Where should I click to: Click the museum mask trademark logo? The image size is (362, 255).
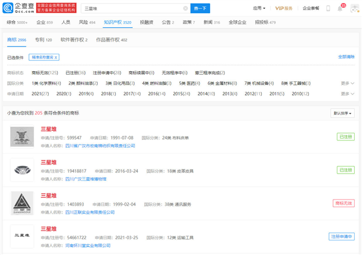pyautogui.click(x=22, y=169)
